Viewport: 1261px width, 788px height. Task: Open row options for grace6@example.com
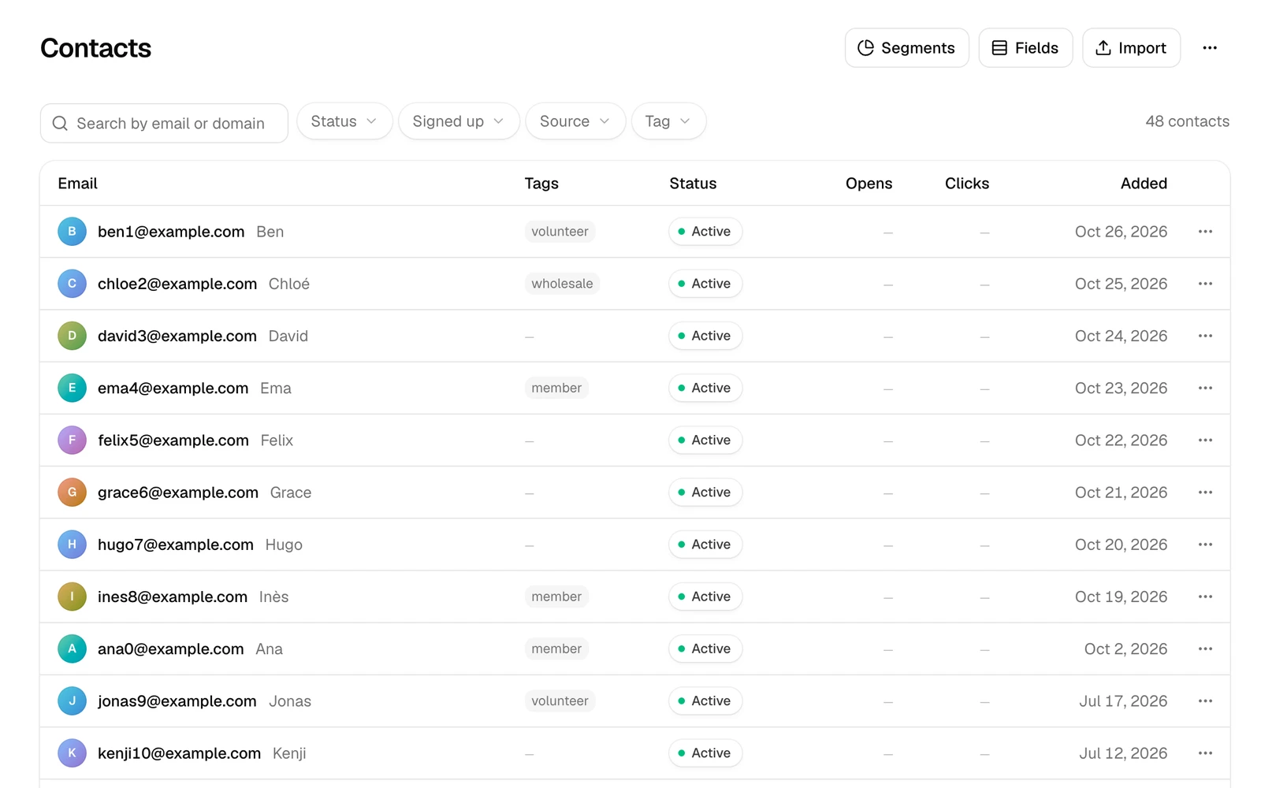click(x=1205, y=492)
